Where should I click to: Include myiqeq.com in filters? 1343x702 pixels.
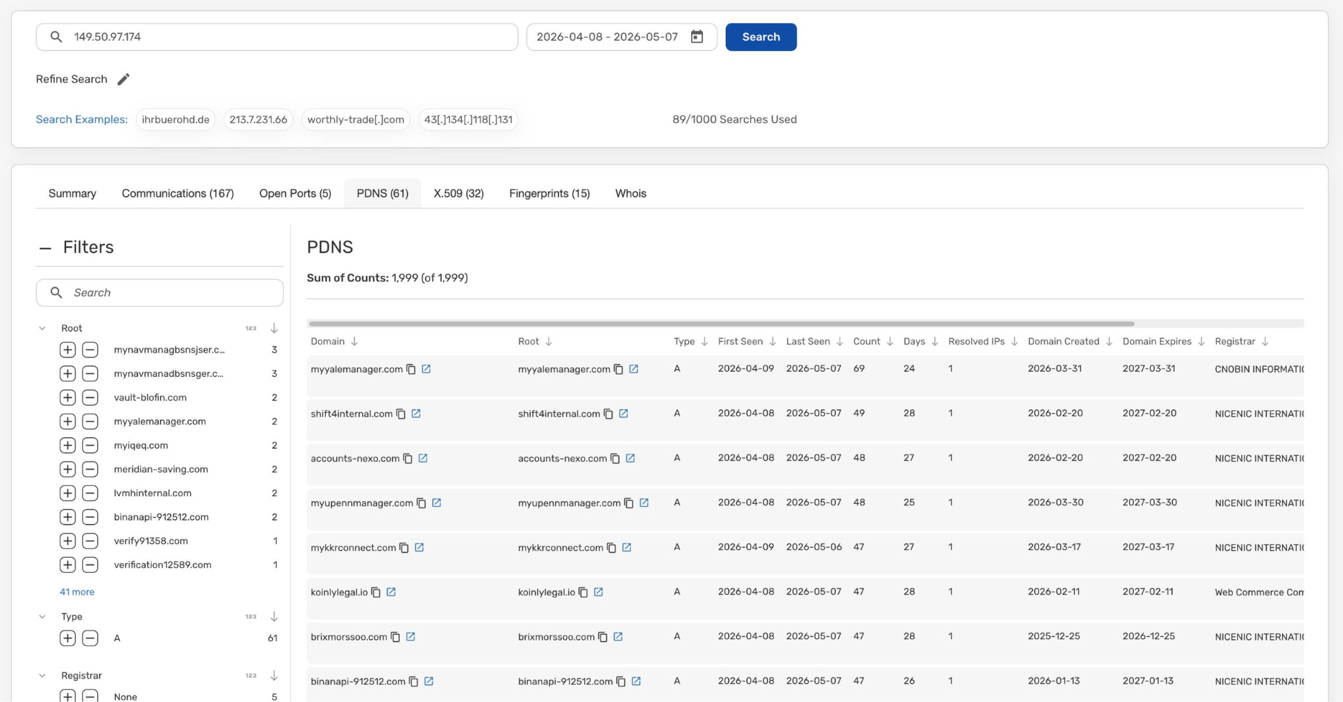68,445
